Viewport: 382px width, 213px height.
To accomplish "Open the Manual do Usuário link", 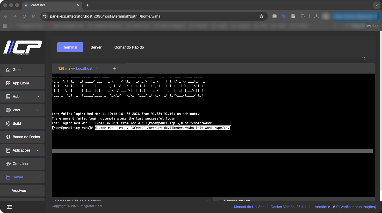I will pos(249,207).
